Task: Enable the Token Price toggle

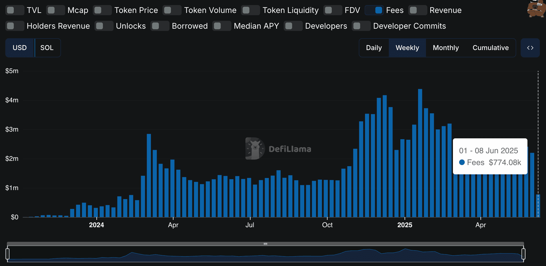Action: pos(102,10)
